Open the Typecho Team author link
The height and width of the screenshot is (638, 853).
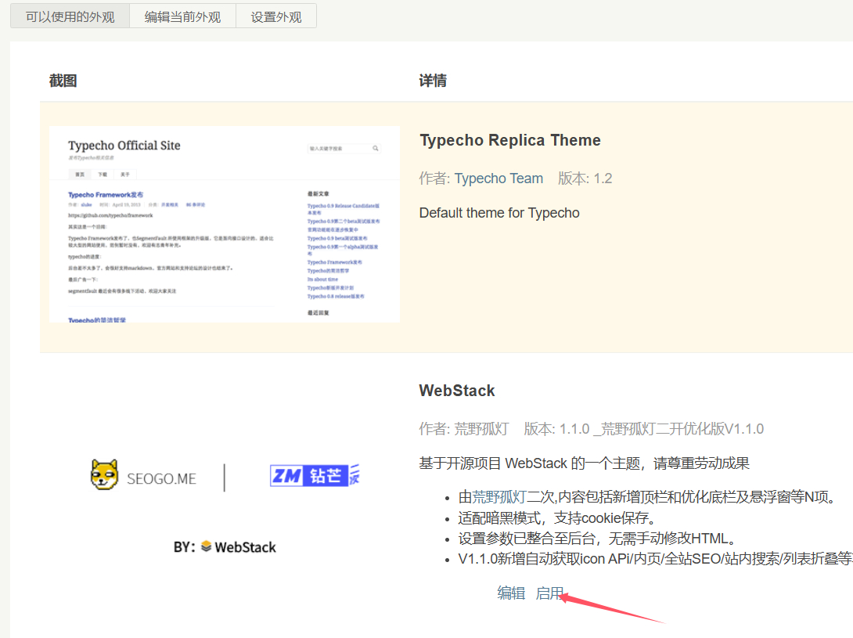click(498, 178)
